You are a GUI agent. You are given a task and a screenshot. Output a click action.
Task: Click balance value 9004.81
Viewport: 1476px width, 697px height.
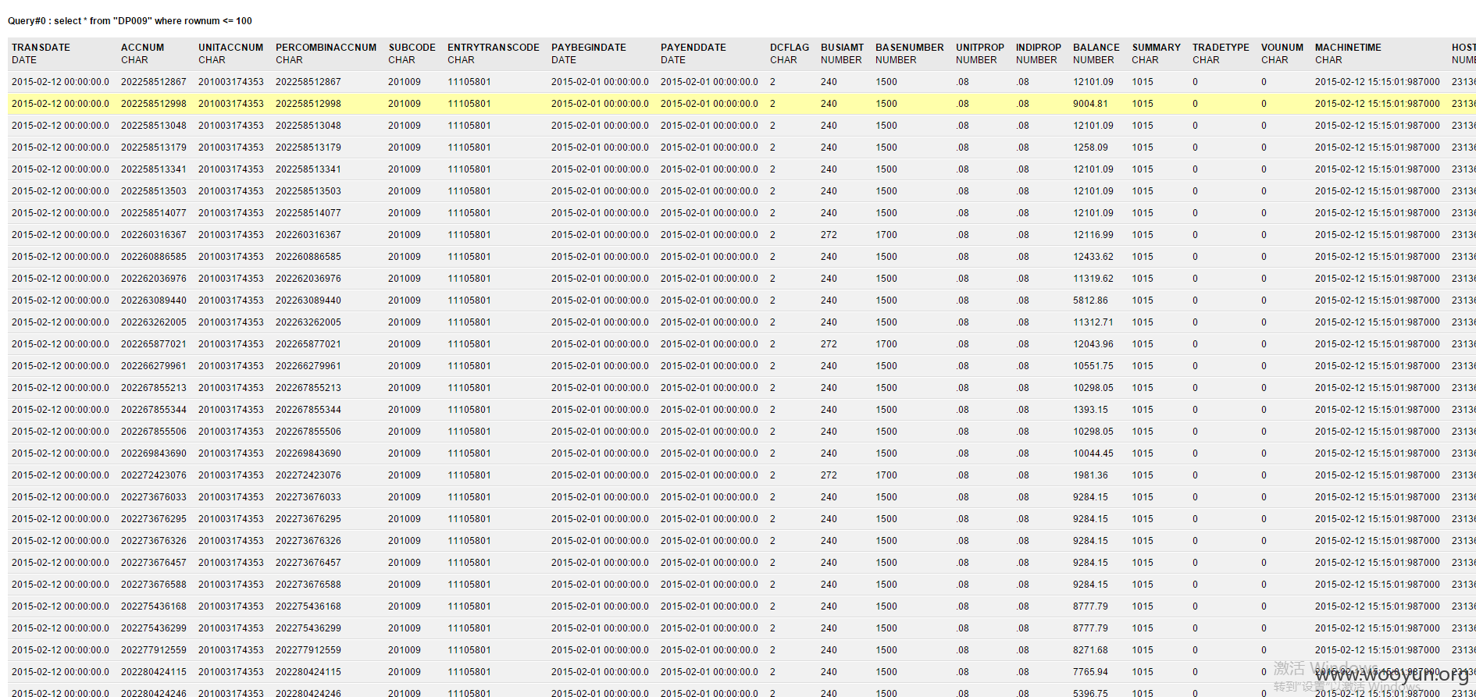(1089, 104)
